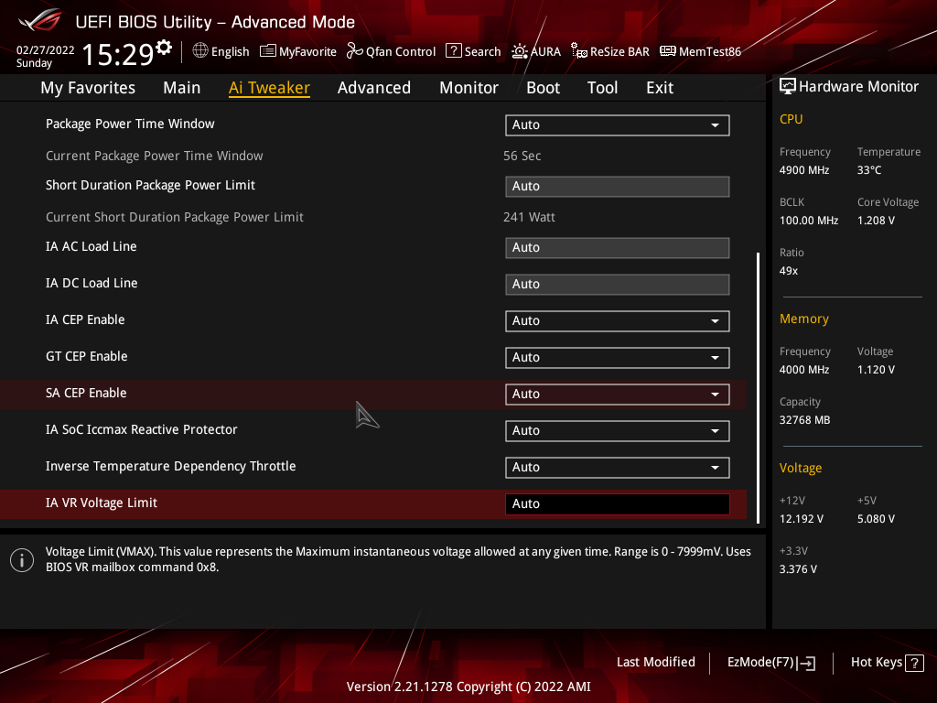Select the SA CEP Enable label

[86, 393]
